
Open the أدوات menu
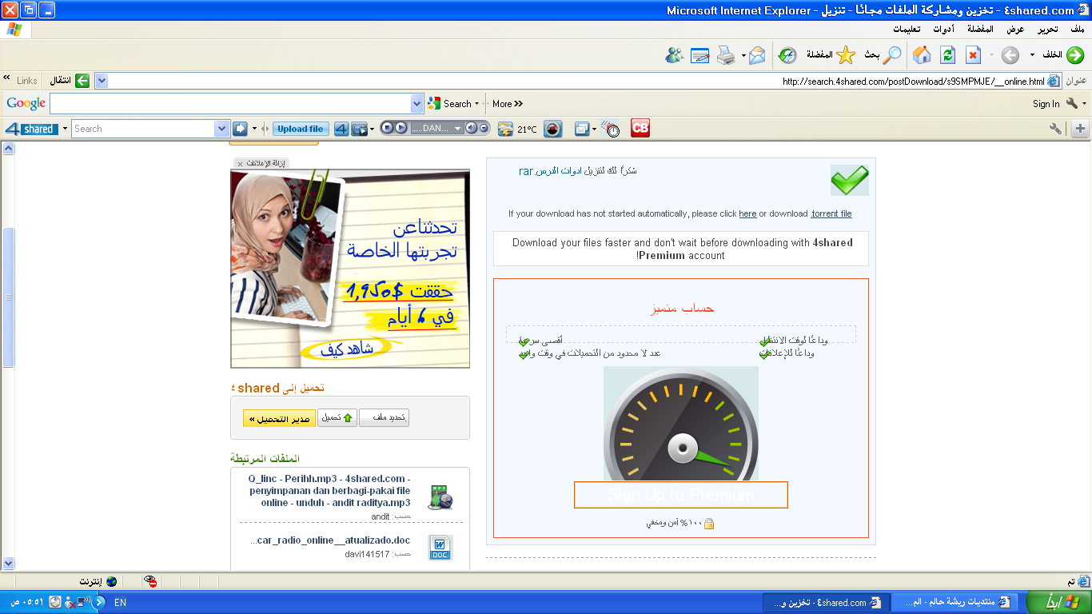944,29
